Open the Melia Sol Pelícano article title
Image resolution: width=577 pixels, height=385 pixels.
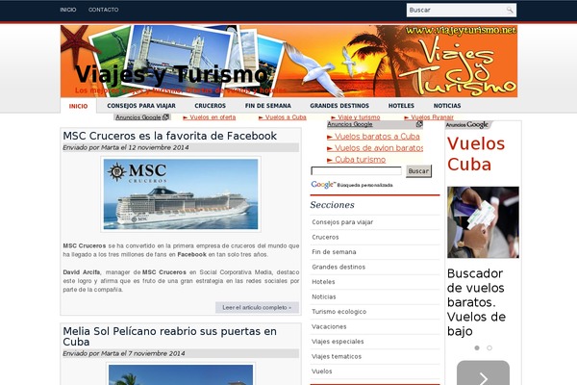coord(169,336)
